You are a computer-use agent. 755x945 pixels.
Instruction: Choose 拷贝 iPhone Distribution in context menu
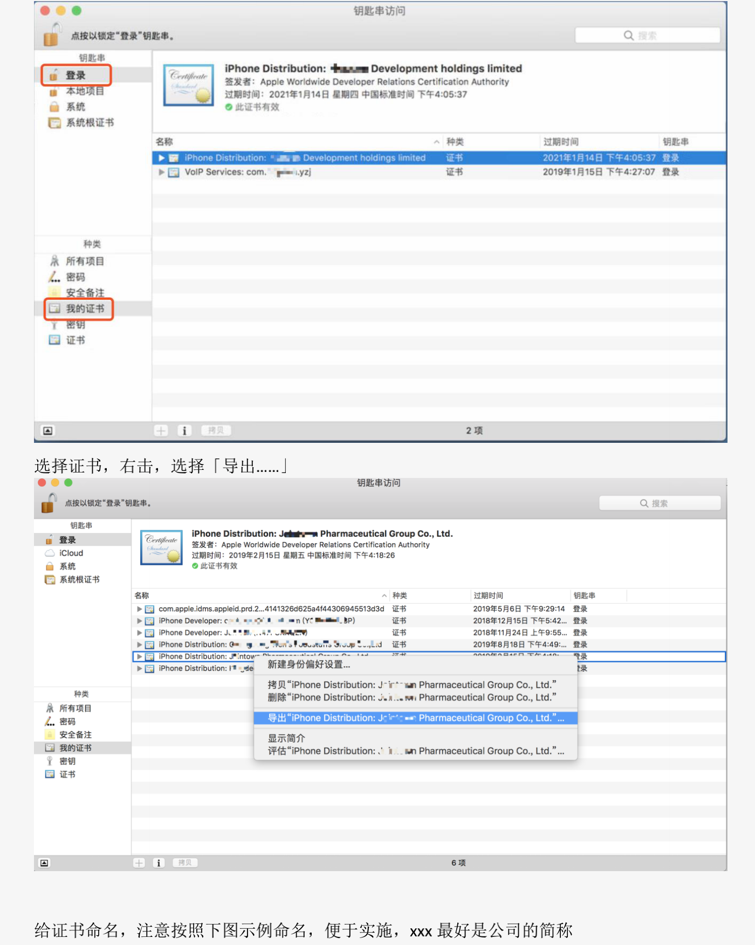click(411, 684)
